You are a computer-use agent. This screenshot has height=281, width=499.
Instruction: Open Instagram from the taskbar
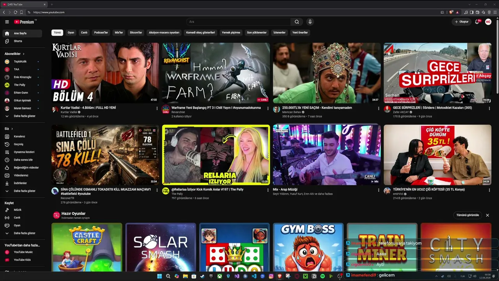(271, 276)
